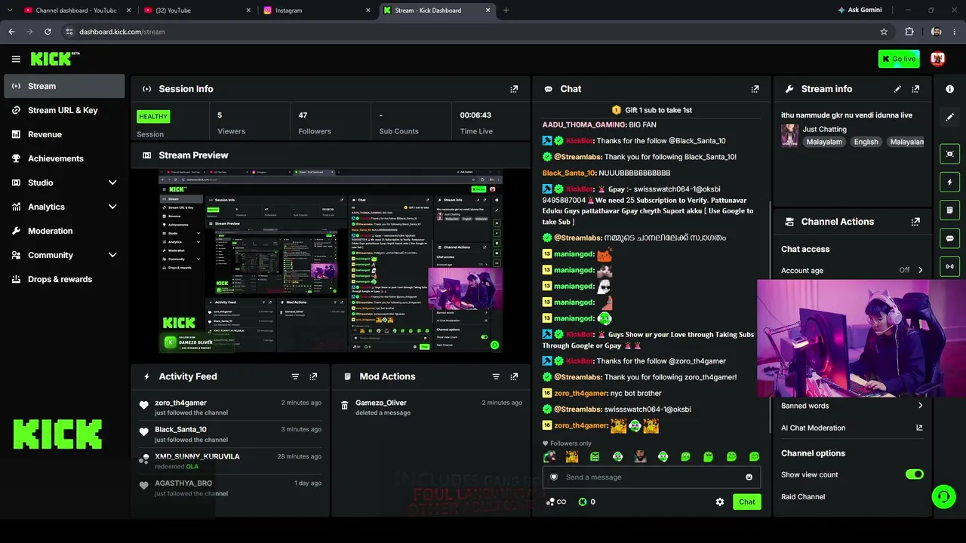Click the Kick logo in the header
This screenshot has height=543, width=966.
click(x=55, y=59)
